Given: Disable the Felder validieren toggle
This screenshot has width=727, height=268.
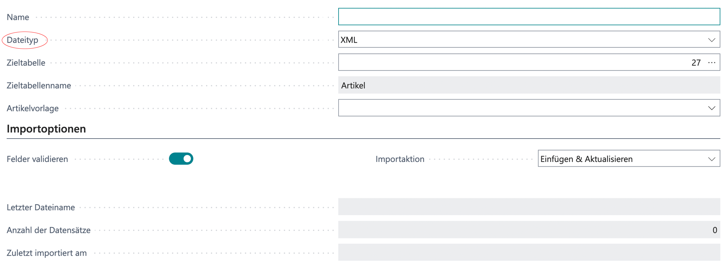Looking at the screenshot, I should pos(181,159).
